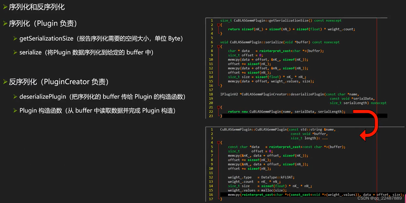Click the weight_.values = malloc(size) line
The height and width of the screenshot is (203, 406).
tap(257, 190)
